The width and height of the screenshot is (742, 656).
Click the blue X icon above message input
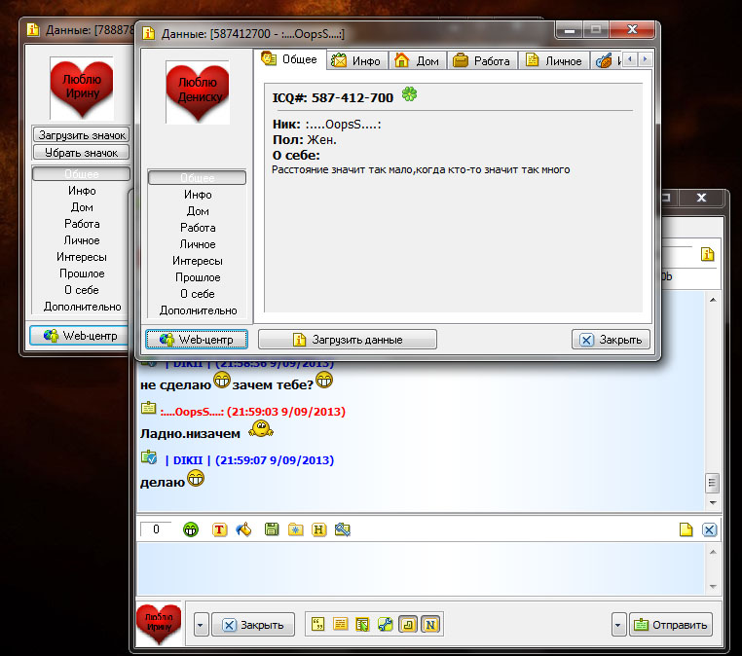pyautogui.click(x=709, y=529)
